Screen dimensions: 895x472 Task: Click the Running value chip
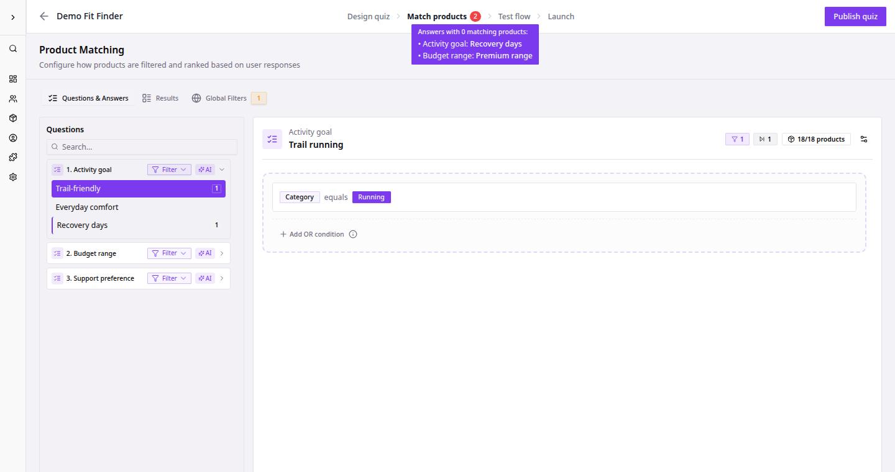[x=371, y=197]
